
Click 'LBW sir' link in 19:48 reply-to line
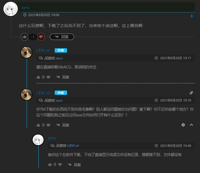point(73,146)
